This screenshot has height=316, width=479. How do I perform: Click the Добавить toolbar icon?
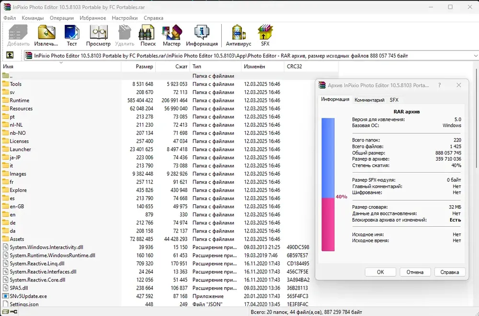click(x=18, y=32)
